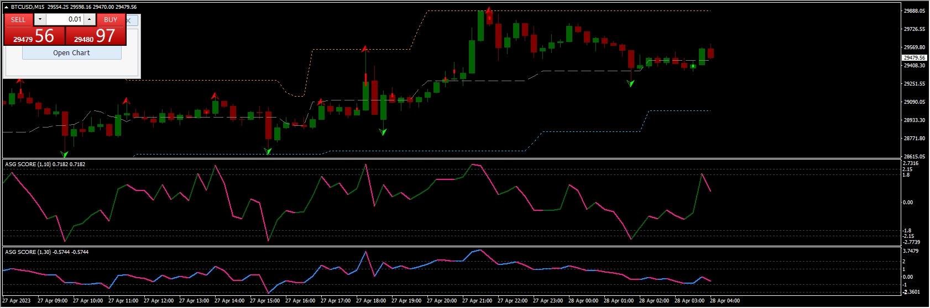Click the red arrow signal at the chart's highest peak

click(489, 10)
